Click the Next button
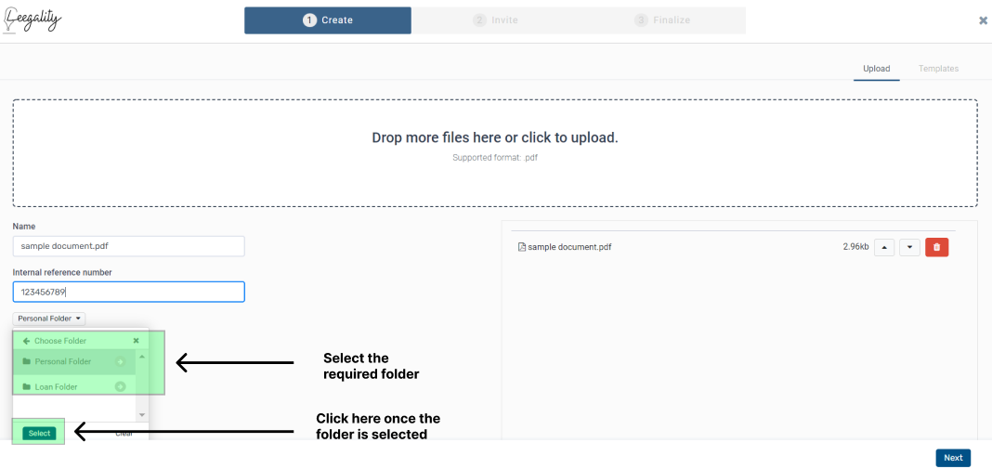Image resolution: width=992 pixels, height=469 pixels. [x=953, y=458]
